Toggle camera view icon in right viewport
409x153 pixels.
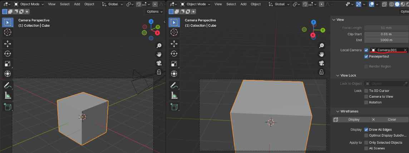(x=321, y=63)
